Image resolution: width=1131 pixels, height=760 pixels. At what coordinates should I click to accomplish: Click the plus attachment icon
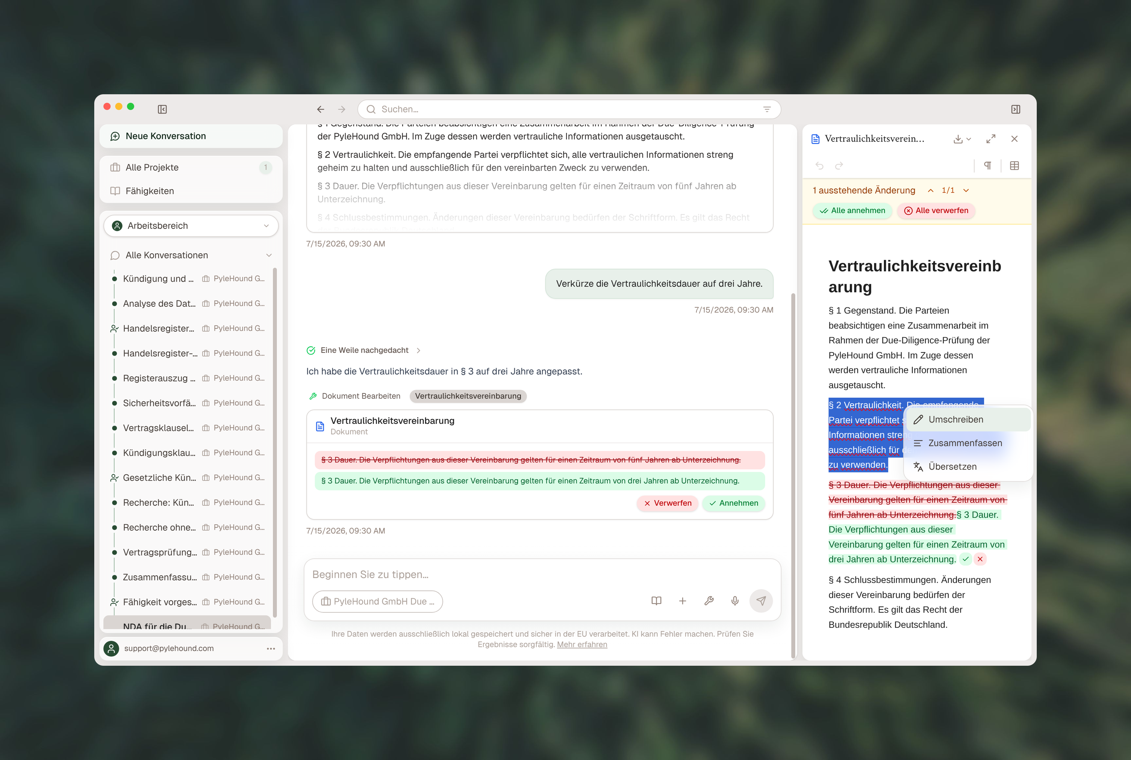pos(682,601)
